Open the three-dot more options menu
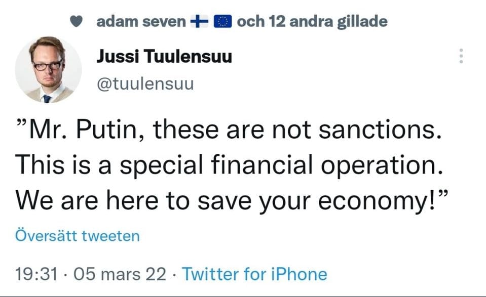The image size is (486, 297). pyautogui.click(x=461, y=56)
